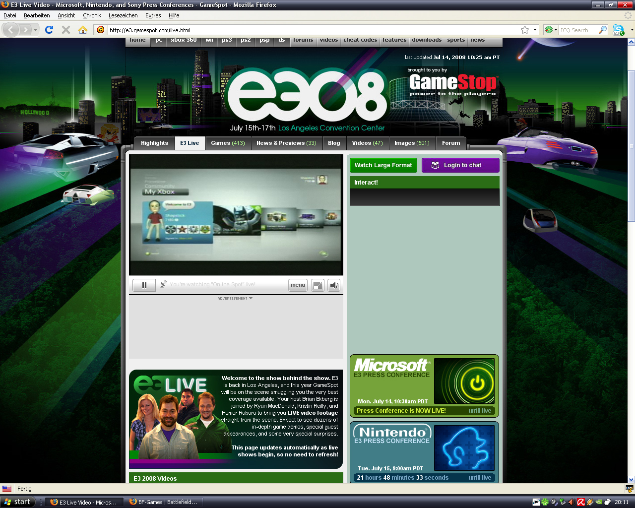Expand the Skype toolbar dropdown arrow
The image size is (635, 508).
pyautogui.click(x=632, y=30)
